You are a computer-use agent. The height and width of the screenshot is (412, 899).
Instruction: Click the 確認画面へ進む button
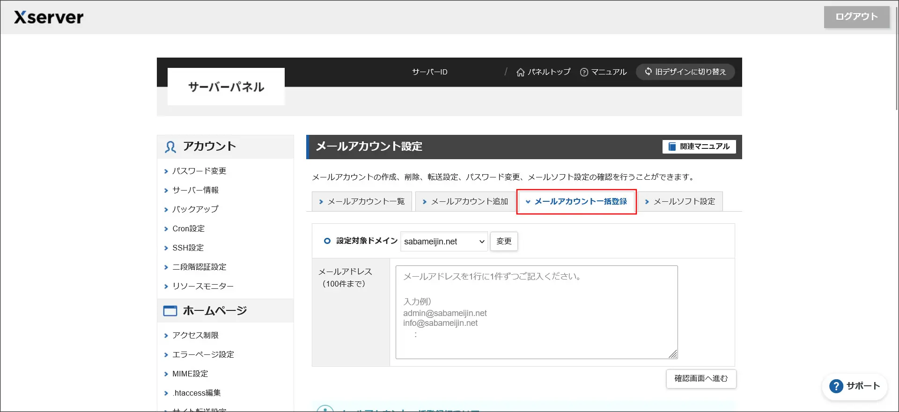701,379
